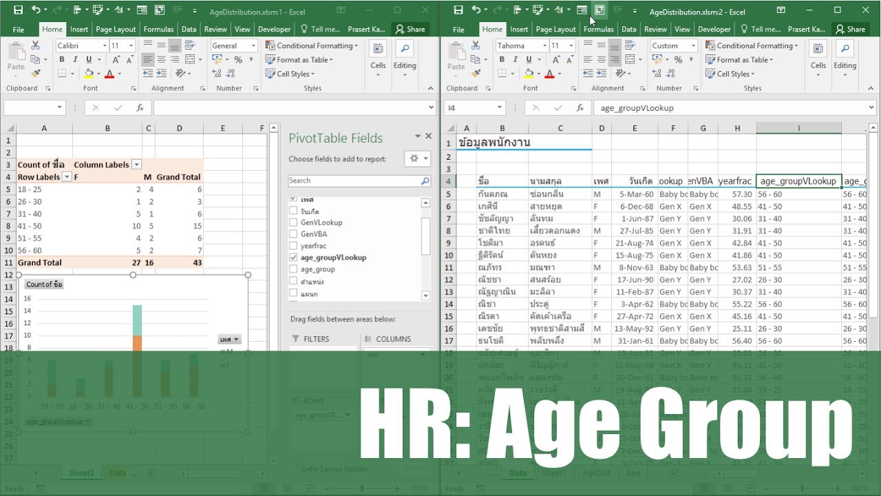Screen dimensions: 881x496
Task: Click the search magnifier in PivotTable Fields
Action: (425, 180)
